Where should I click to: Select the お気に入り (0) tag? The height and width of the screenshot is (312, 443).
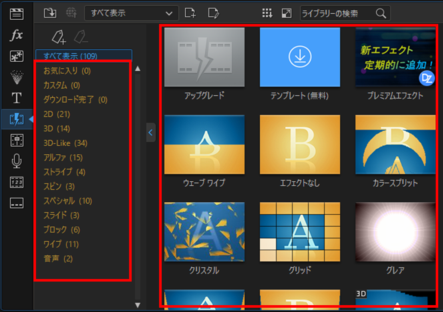pyautogui.click(x=67, y=71)
